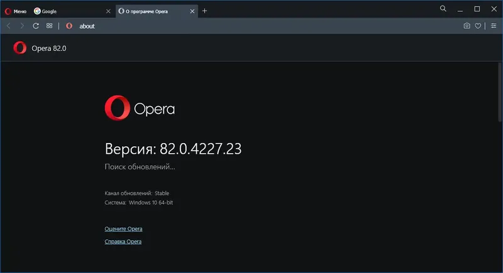Select the Версия: 82.0.4227.23 text

[173, 149]
